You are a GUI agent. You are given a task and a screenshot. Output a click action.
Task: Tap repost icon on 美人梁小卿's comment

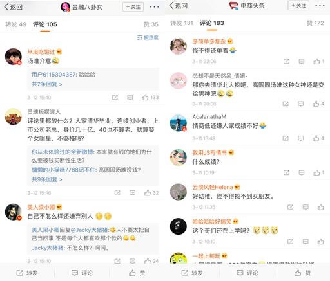click(117, 261)
